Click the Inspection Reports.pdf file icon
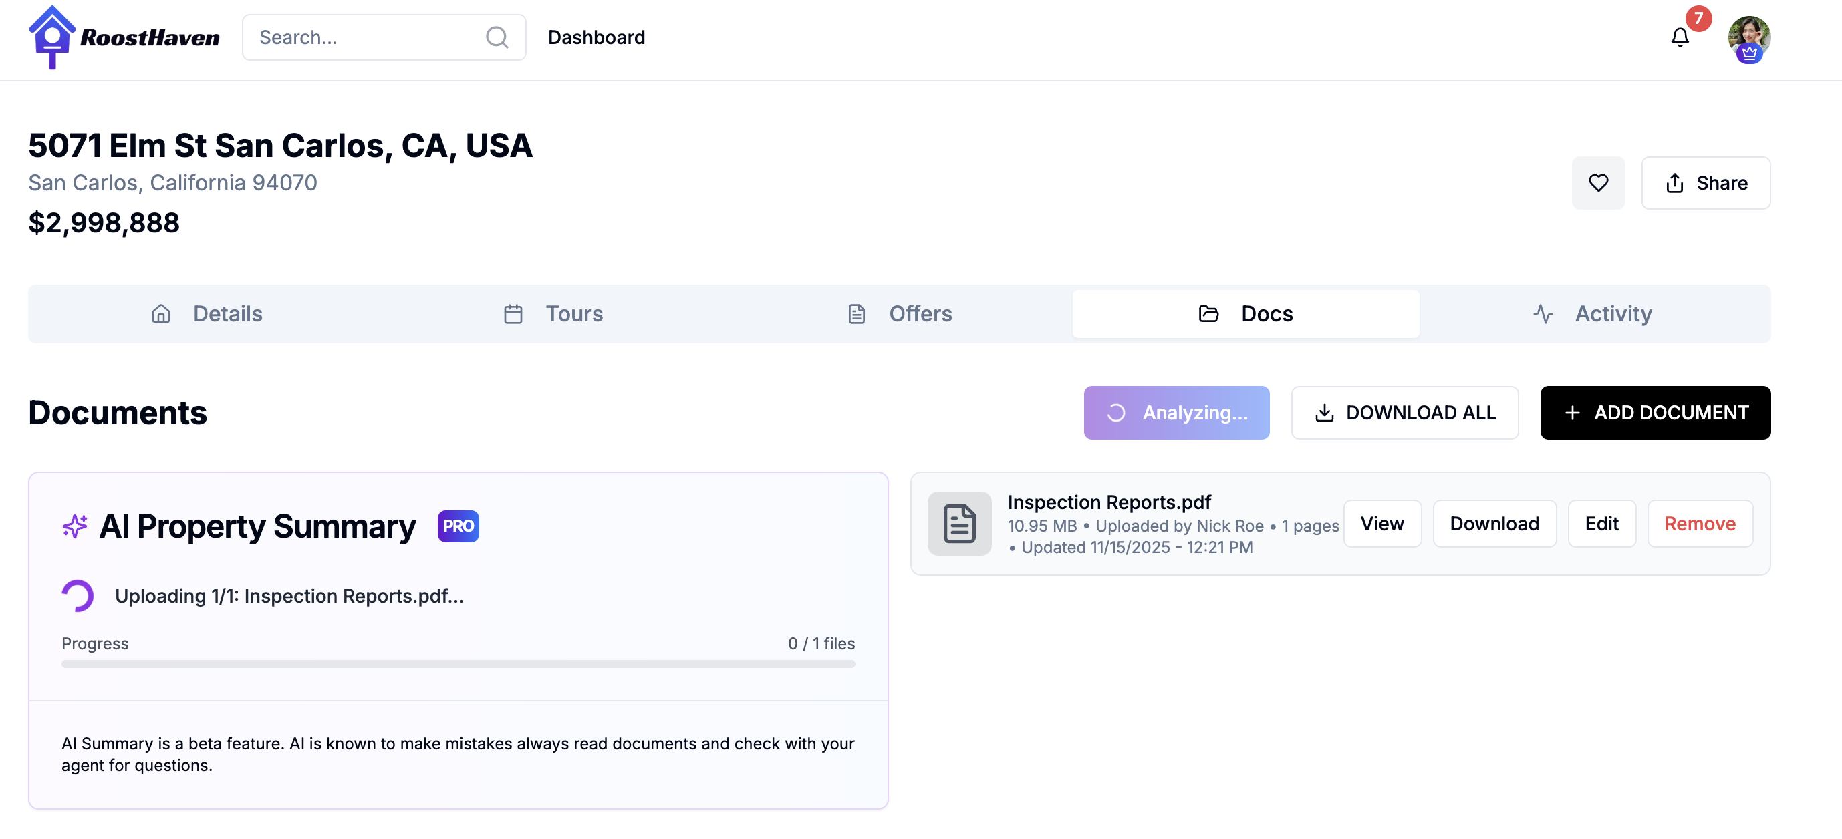 959,524
